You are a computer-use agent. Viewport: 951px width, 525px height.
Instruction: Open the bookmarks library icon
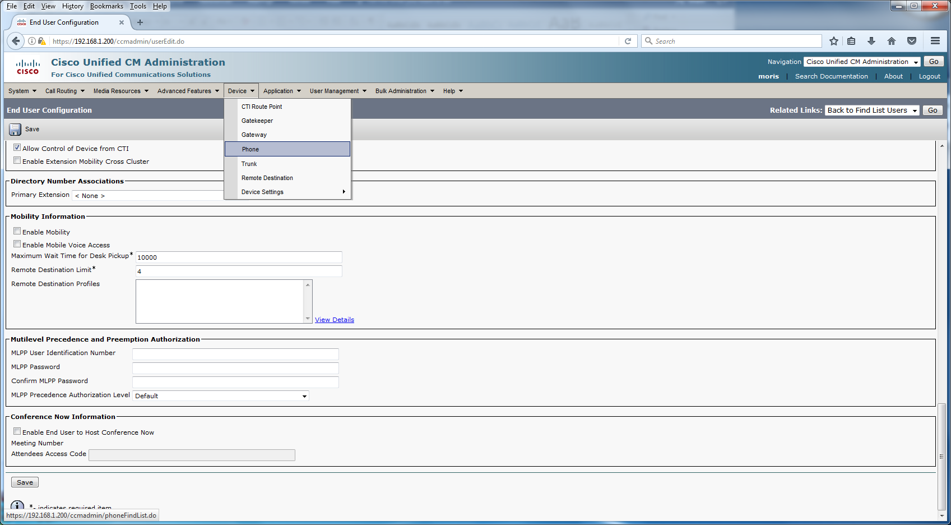[851, 41]
